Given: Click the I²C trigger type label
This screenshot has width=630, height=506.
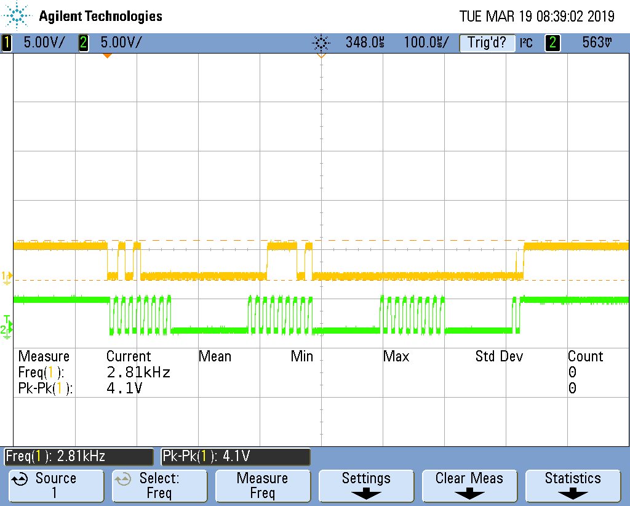Looking at the screenshot, I should [x=526, y=42].
